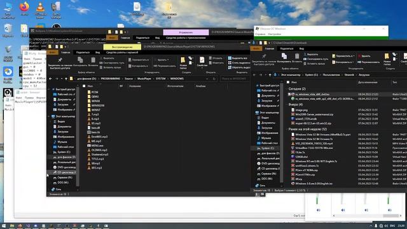Create New folder in Downloads explorer window
This screenshot has height=229, width=407.
tap(387, 59)
